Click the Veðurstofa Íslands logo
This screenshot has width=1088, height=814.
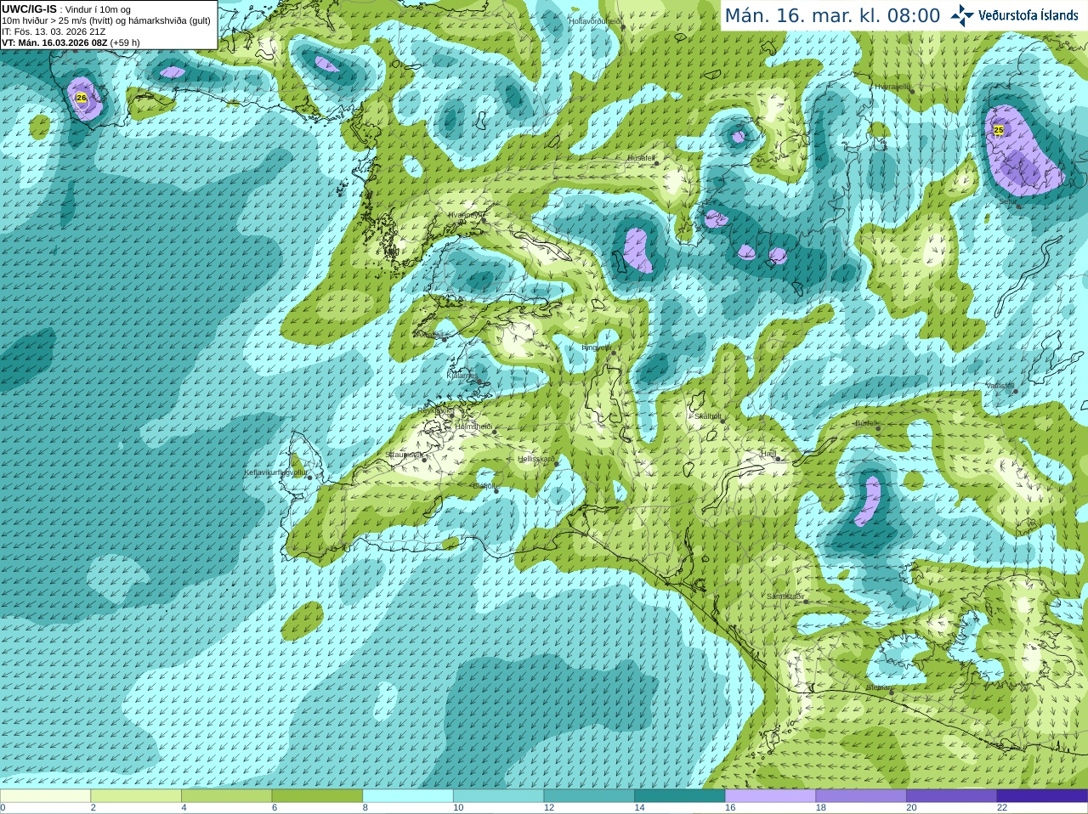pos(1014,15)
